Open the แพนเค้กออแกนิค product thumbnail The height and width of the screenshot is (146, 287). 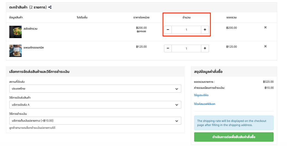(x=16, y=51)
